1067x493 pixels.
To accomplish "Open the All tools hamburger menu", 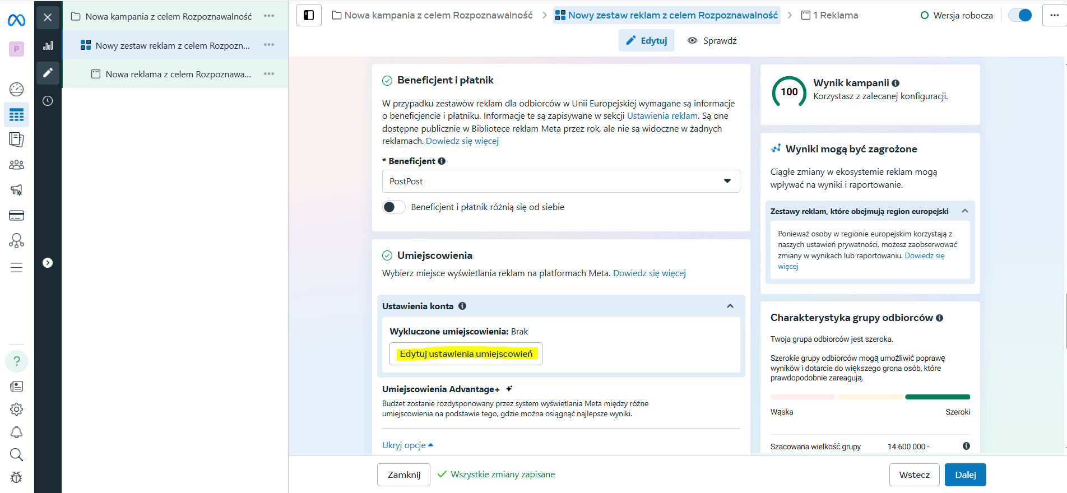I will tap(17, 268).
